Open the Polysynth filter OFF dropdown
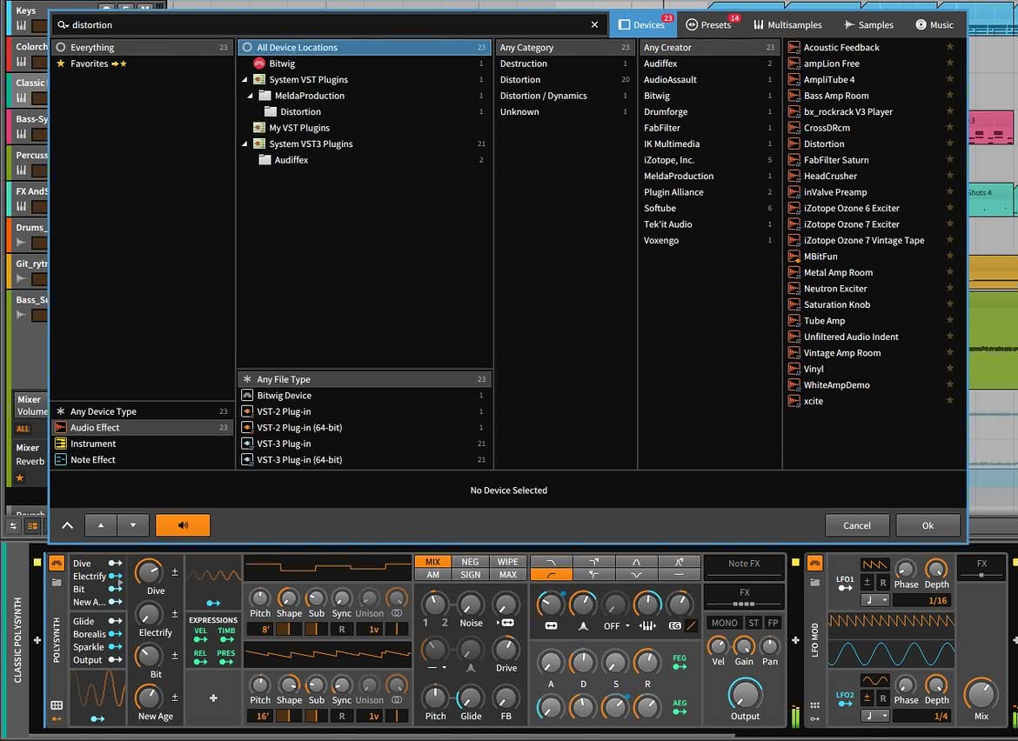Screen dimensions: 1018x741 [617, 626]
